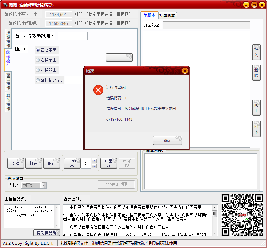The height and width of the screenshot is (248, 267).
Task: Click the 回放 F6 button
Action: (72, 163)
